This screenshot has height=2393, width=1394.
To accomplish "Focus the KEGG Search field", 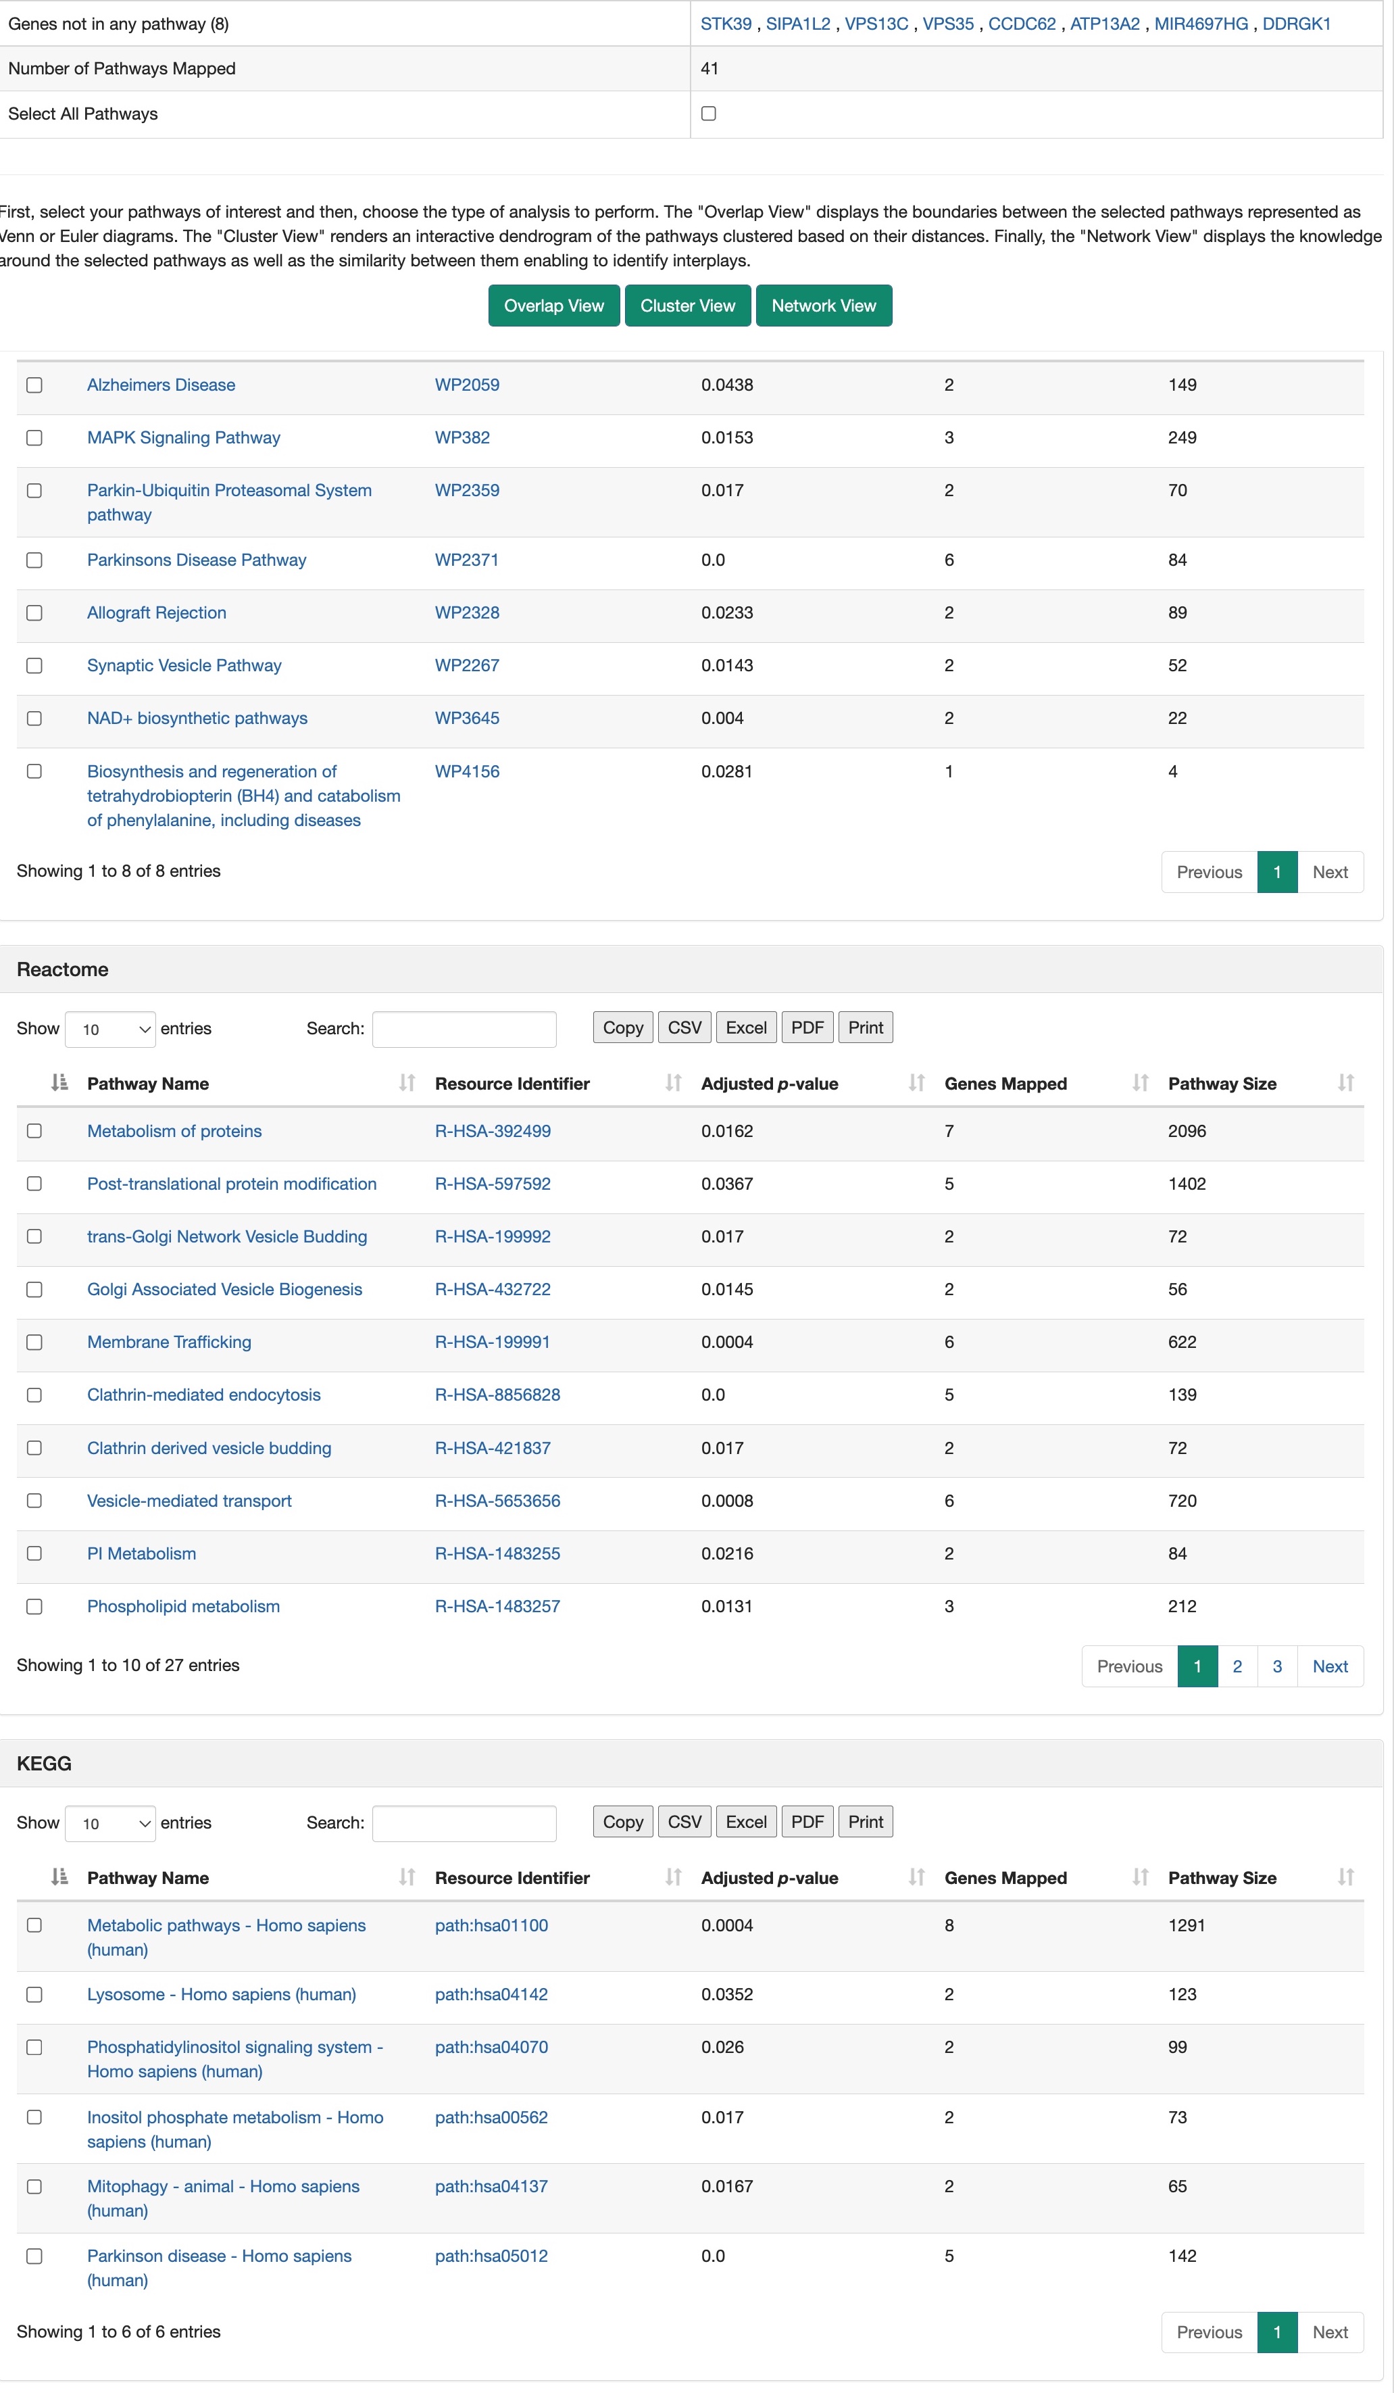I will coord(464,1823).
